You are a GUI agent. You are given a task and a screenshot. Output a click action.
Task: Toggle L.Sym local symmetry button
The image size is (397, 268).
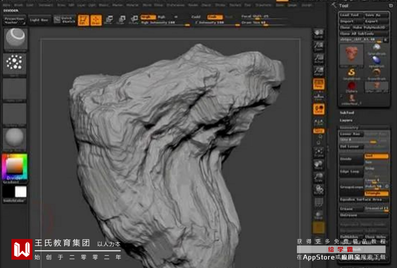318,122
